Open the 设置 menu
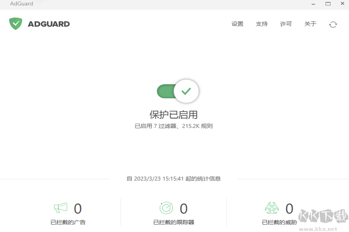Screen dimensions: 349x232 [x=237, y=24]
